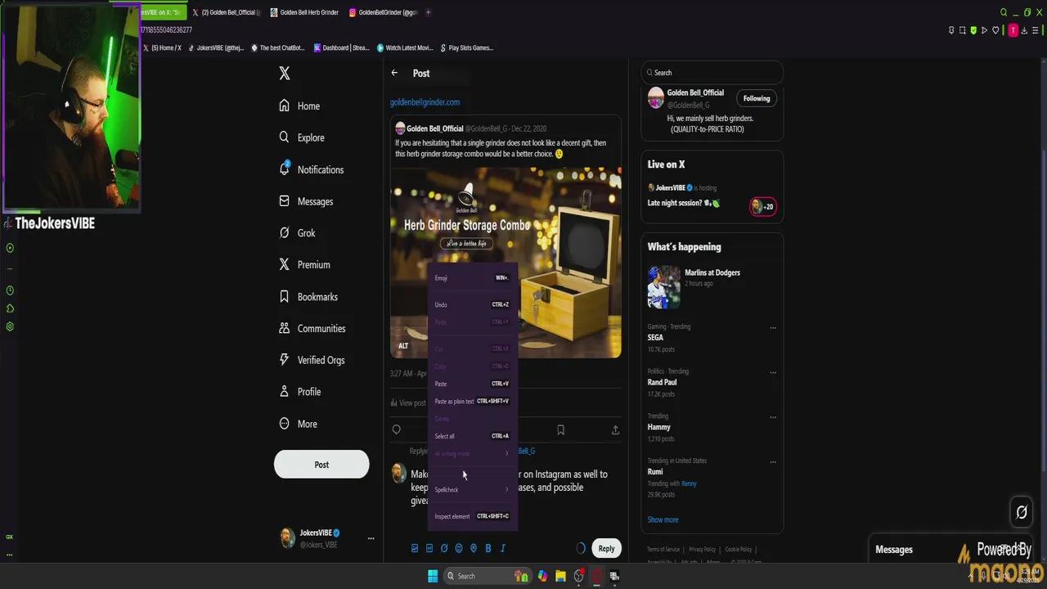This screenshot has width=1047, height=589.
Task: Switch to Golden Bell Herb Grinder tab
Action: coord(303,12)
